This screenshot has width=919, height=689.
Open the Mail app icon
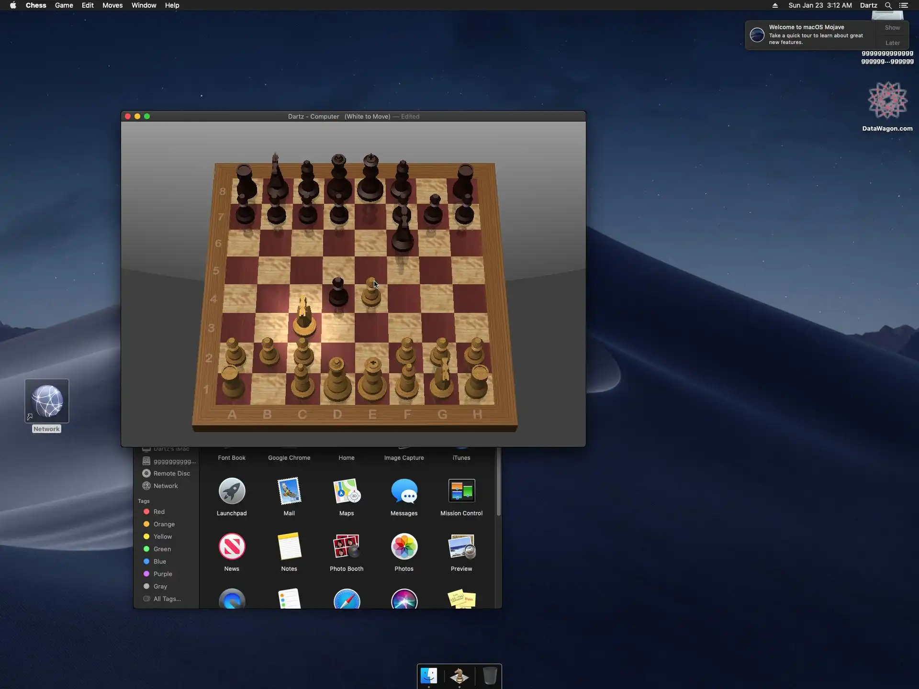point(289,491)
